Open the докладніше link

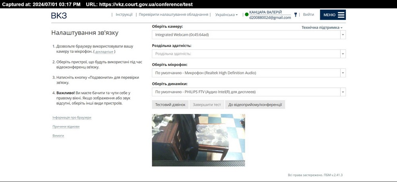(104, 52)
